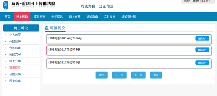Open 网上交费 in the navigation bar
The image size is (217, 96).
tap(74, 17)
